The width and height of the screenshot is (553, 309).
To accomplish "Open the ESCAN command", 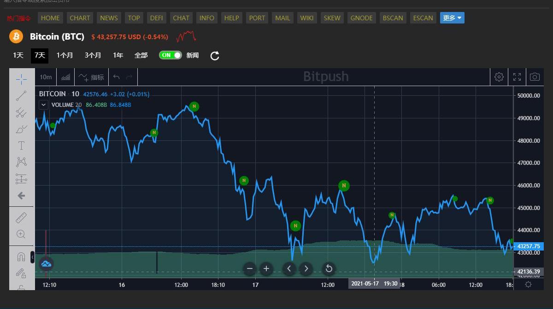I will [423, 18].
